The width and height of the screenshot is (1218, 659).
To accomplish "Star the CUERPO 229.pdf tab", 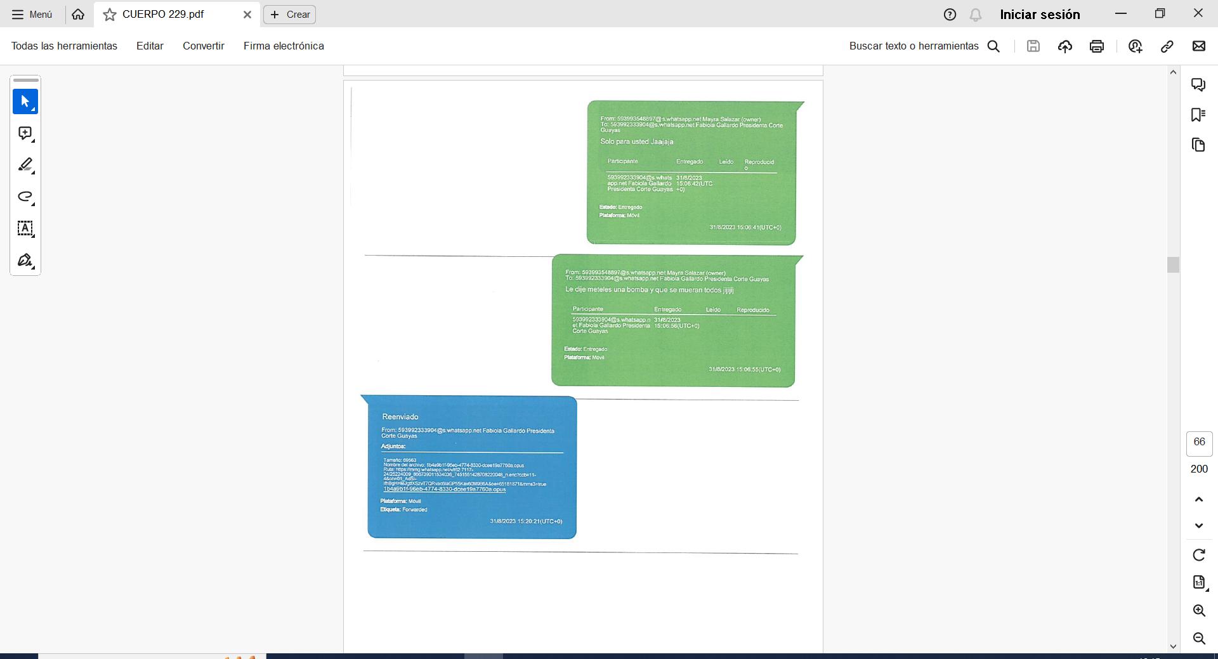I will (110, 15).
